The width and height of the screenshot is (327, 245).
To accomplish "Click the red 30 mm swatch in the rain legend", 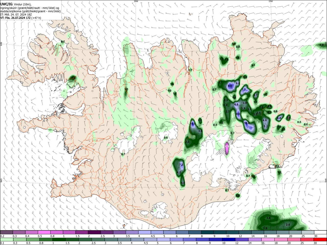I will 320,239.
